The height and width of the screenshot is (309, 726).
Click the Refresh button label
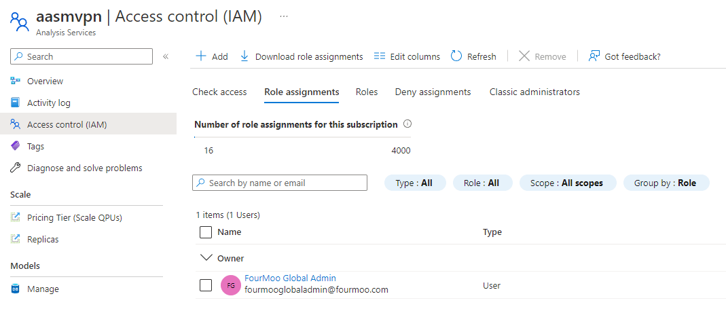tap(482, 56)
